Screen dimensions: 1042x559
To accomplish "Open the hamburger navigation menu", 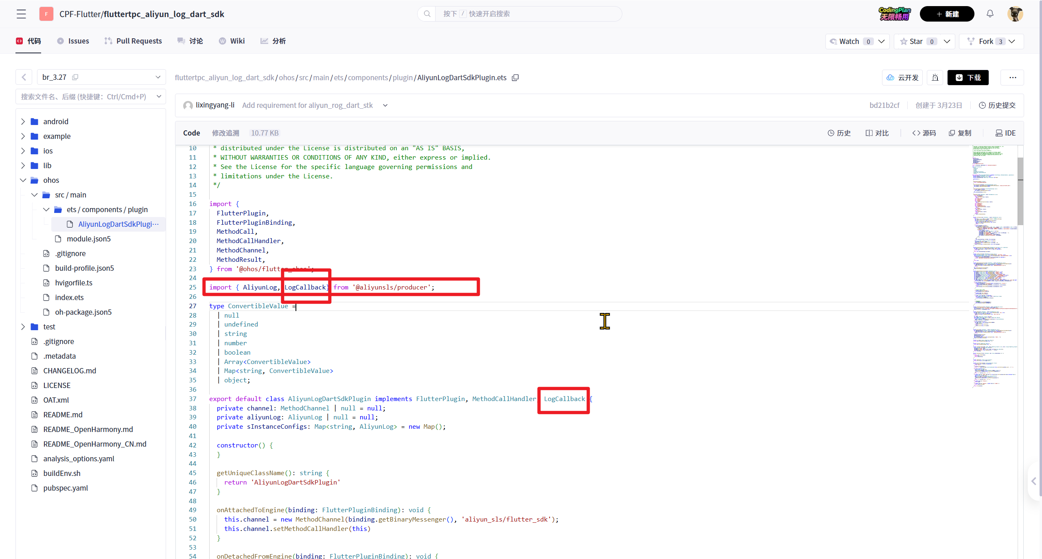I will pyautogui.click(x=21, y=14).
